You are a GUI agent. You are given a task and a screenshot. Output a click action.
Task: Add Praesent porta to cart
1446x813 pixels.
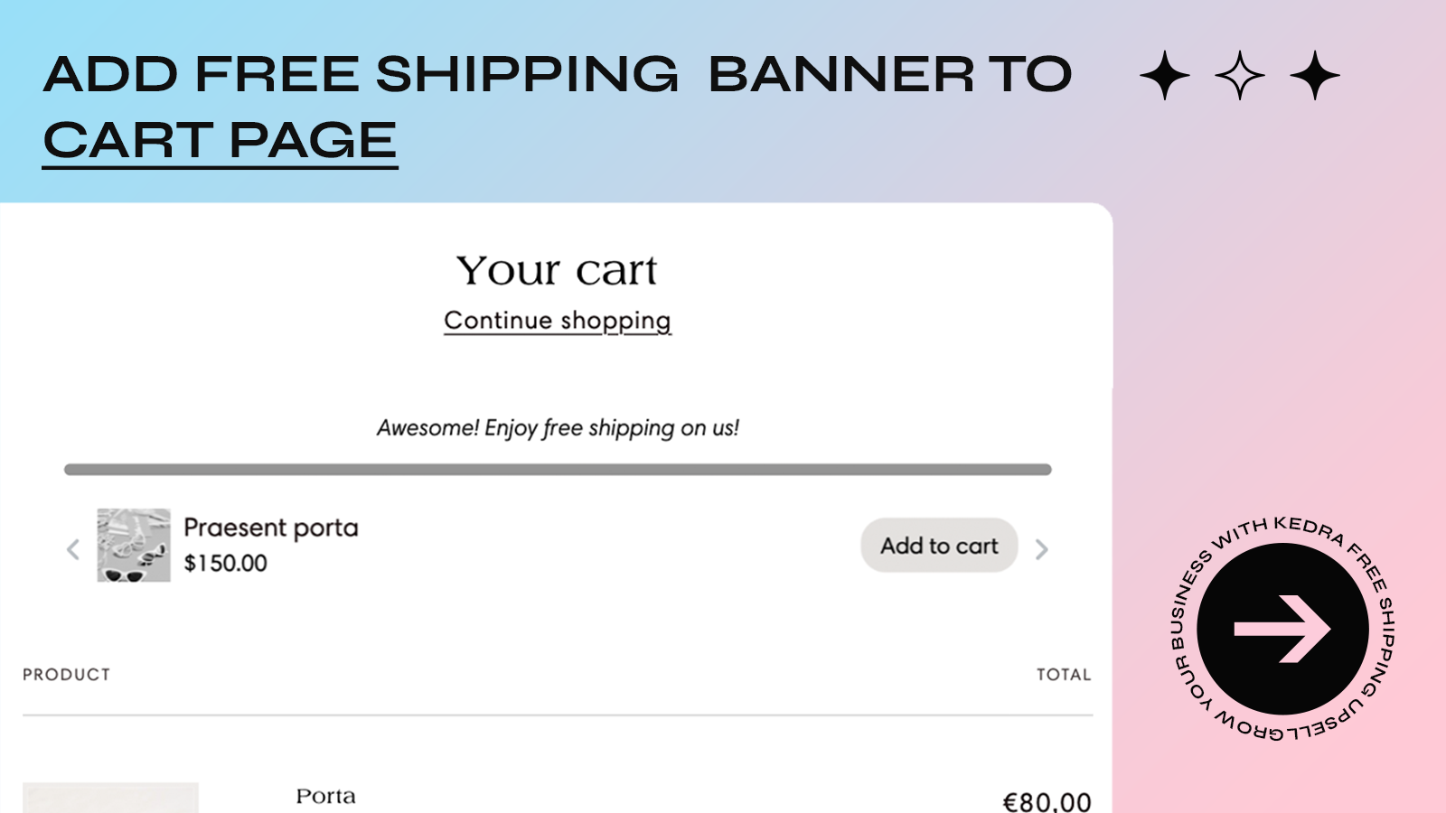[939, 546]
